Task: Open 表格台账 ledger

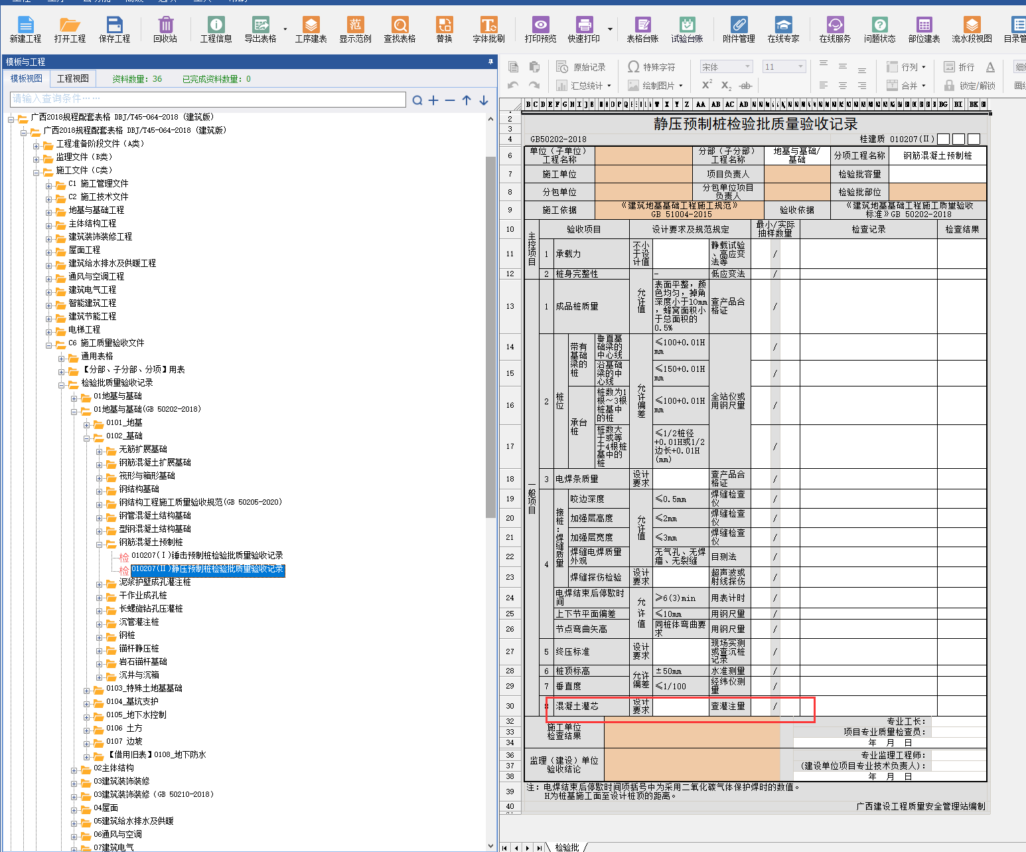Action: click(642, 30)
